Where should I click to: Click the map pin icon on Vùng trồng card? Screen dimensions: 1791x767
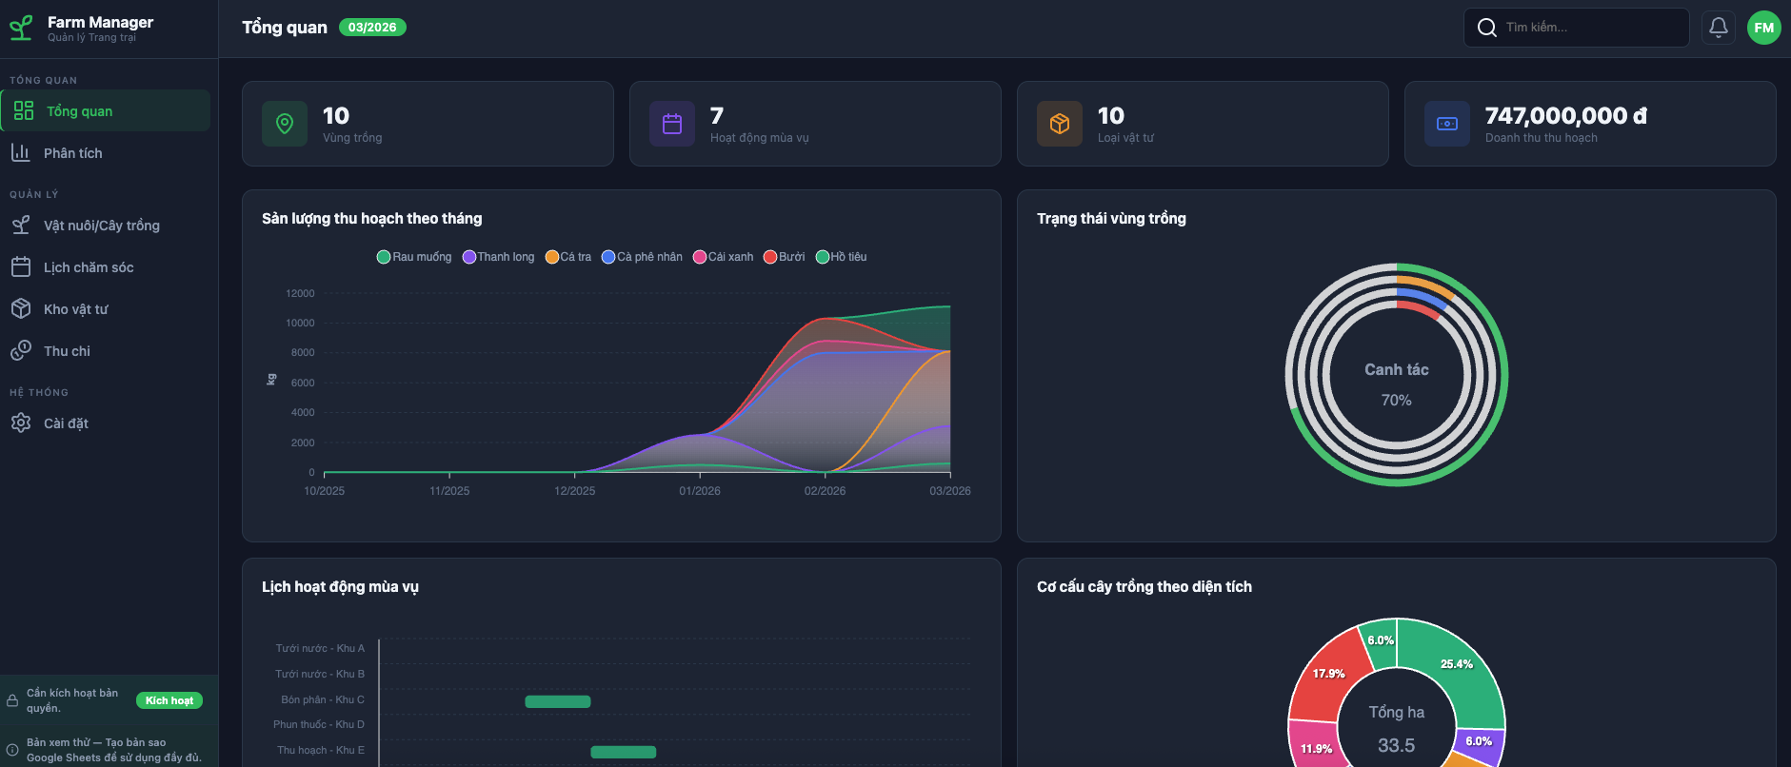coord(285,124)
